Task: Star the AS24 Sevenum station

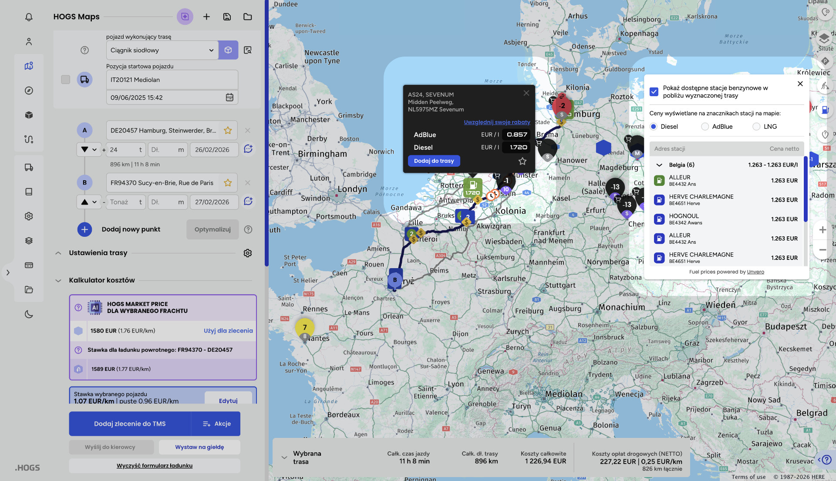Action: [522, 161]
